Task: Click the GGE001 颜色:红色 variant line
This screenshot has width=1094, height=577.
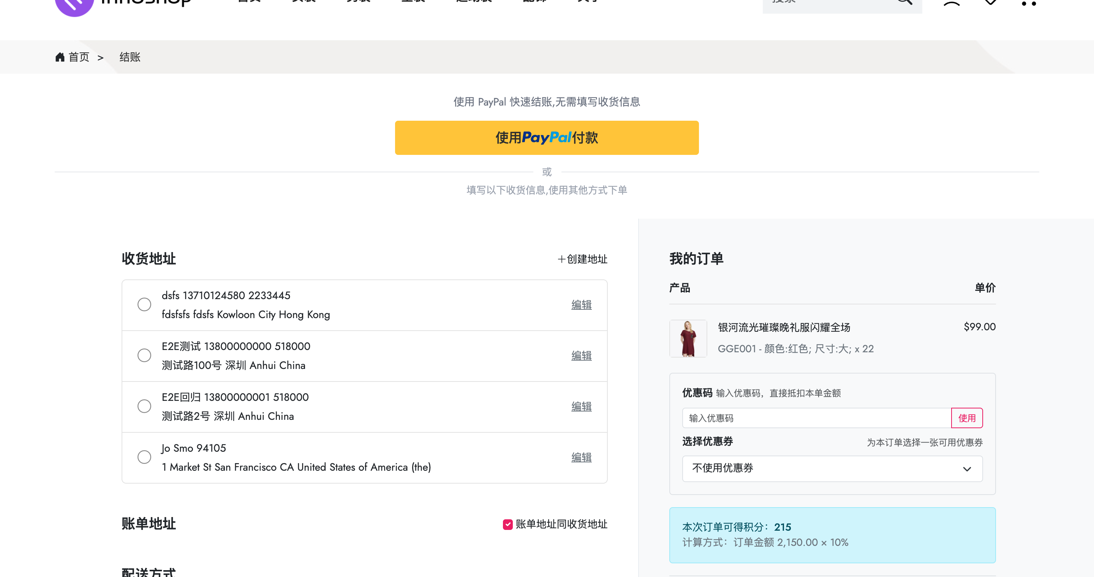Action: point(795,349)
